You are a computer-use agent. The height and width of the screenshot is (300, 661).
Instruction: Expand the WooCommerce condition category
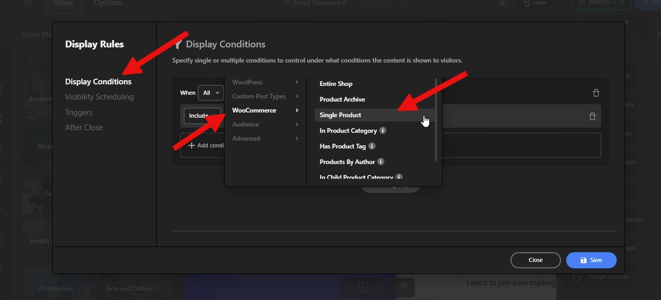pos(266,110)
